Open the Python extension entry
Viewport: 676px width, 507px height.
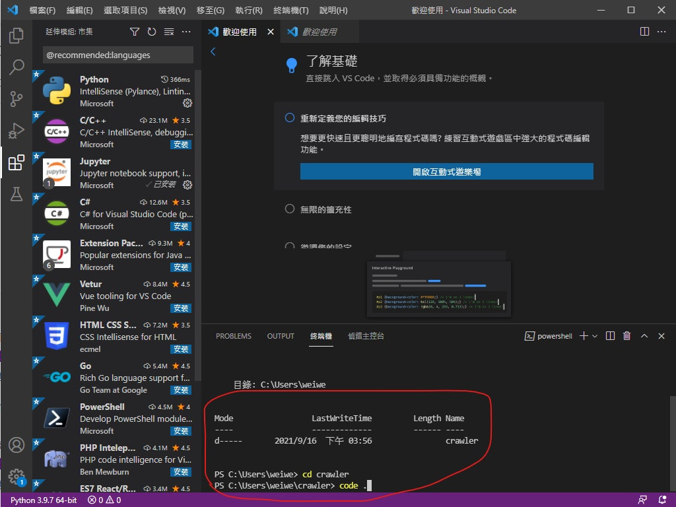click(x=114, y=91)
